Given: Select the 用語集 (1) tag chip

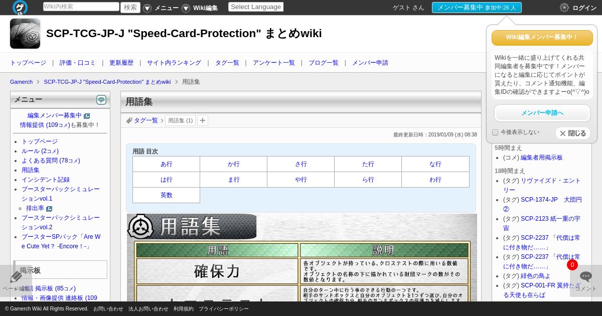Looking at the screenshot, I should pyautogui.click(x=180, y=120).
